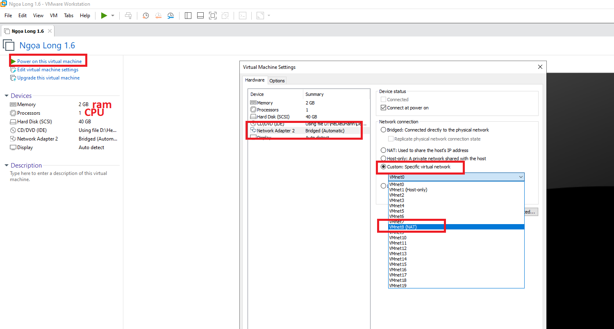Image resolution: width=614 pixels, height=329 pixels.
Task: Click the stretch guest toolbar icon
Action: pos(260,16)
